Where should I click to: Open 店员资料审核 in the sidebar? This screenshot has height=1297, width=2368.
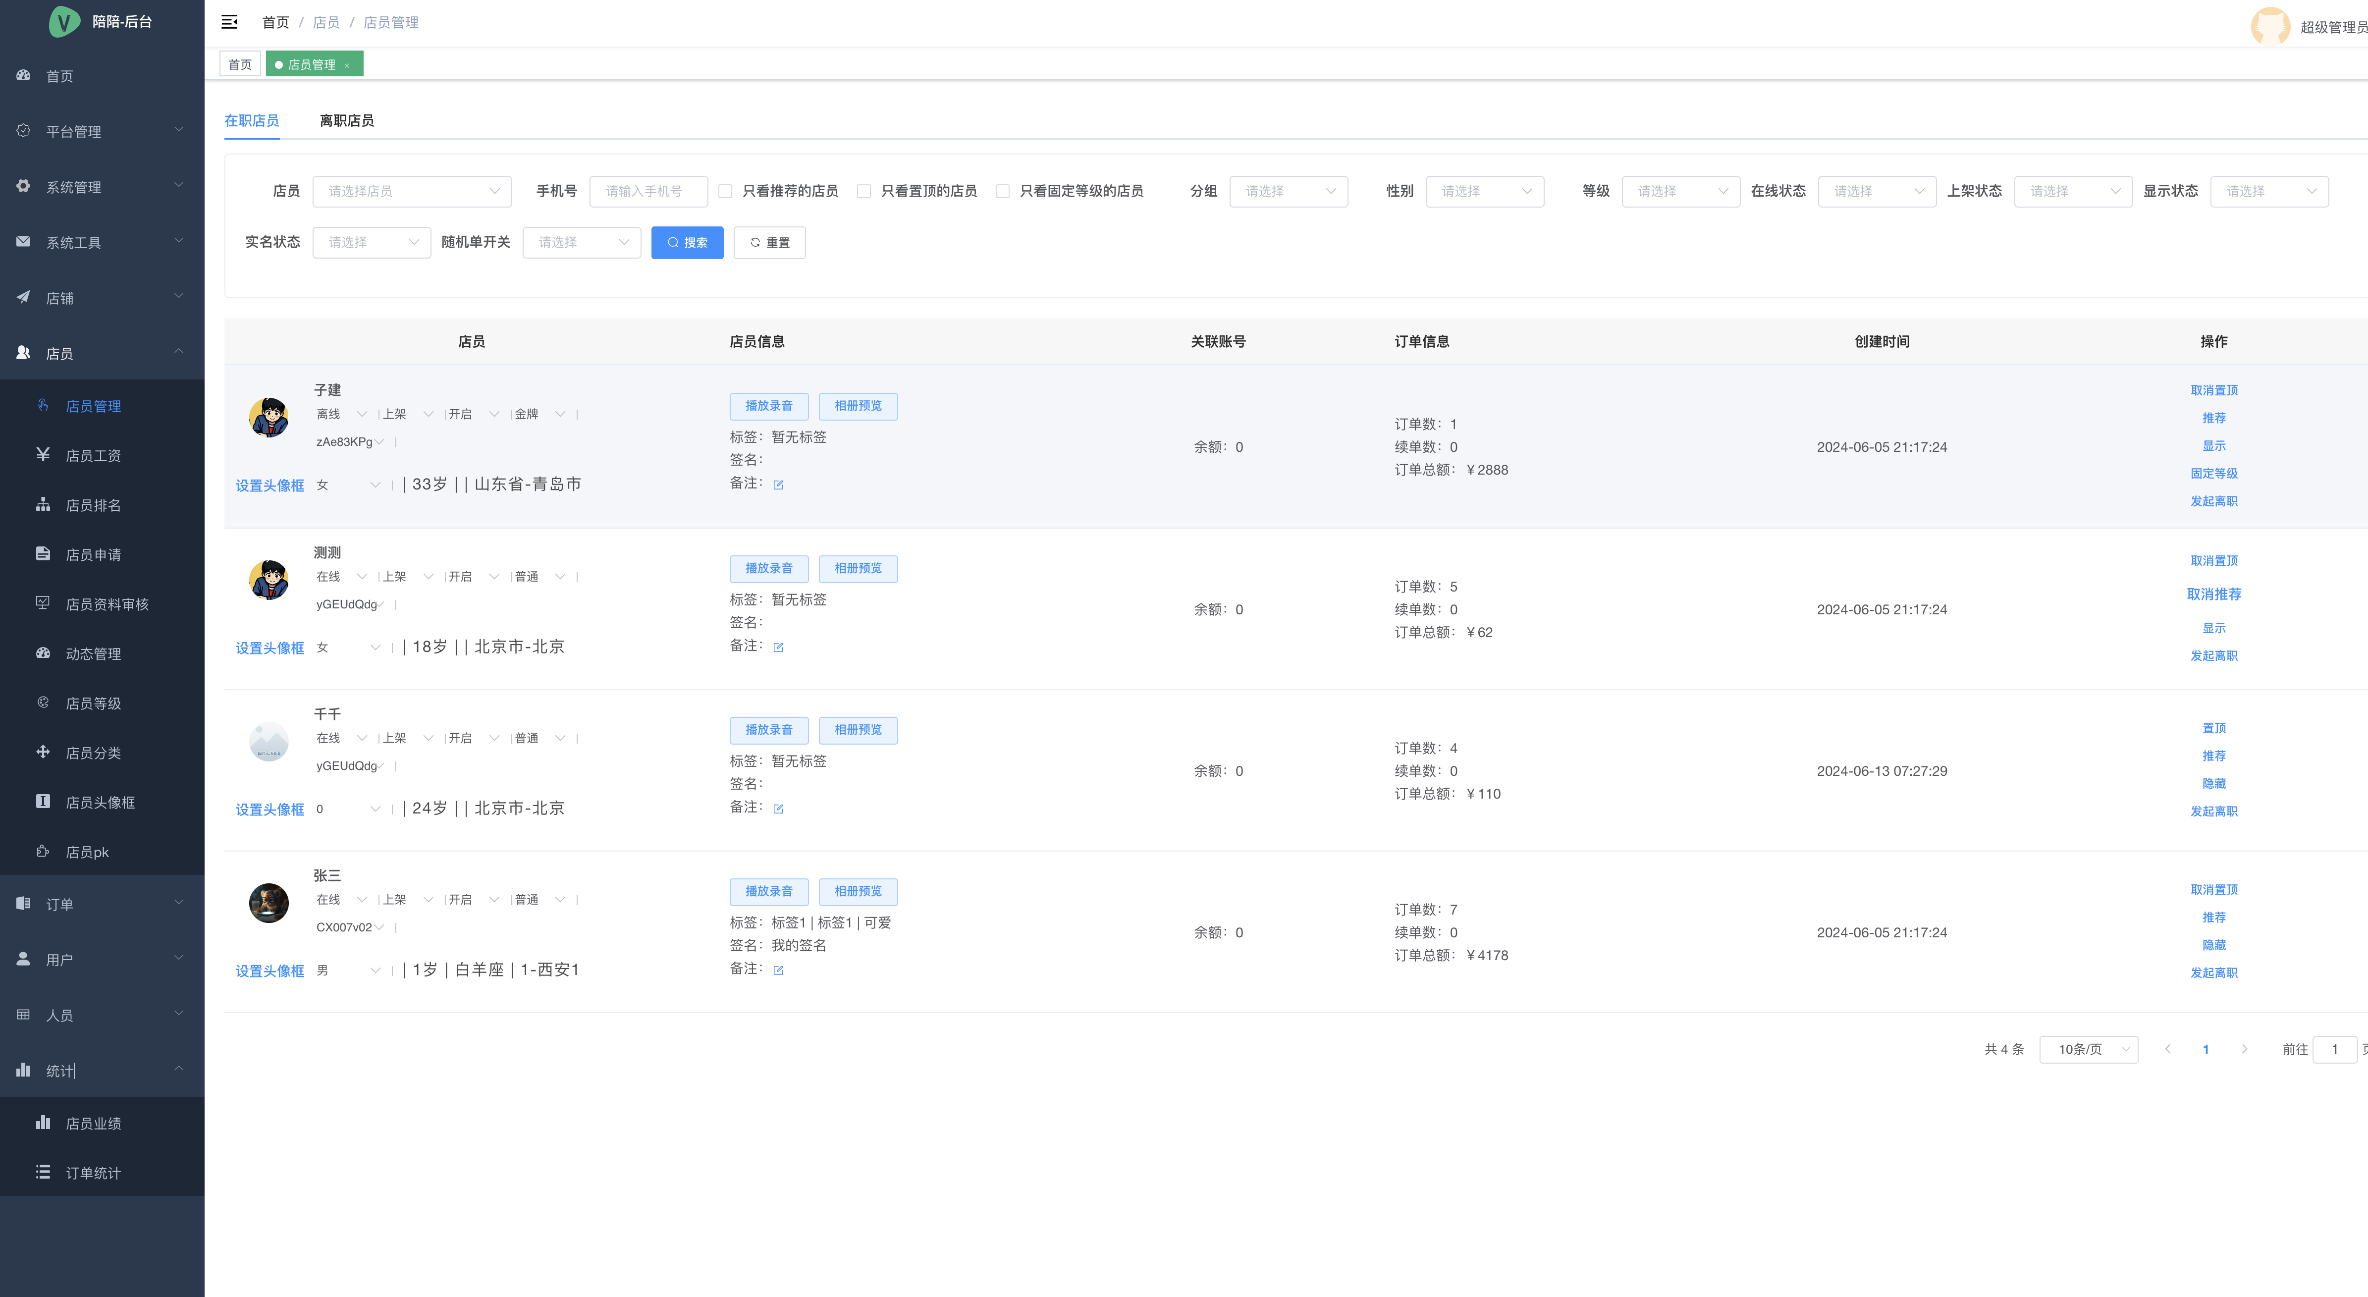(107, 604)
